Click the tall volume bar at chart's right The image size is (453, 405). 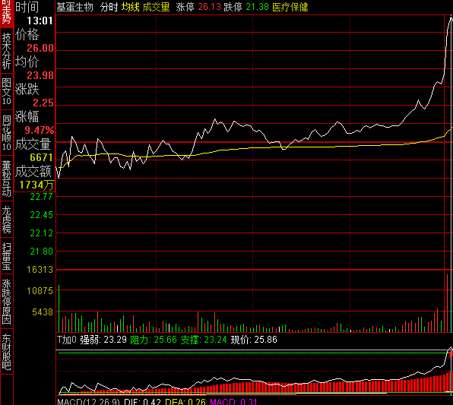(447, 303)
